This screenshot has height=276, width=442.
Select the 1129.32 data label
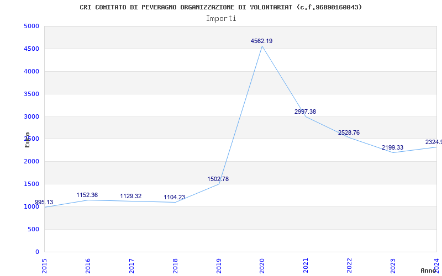(131, 197)
